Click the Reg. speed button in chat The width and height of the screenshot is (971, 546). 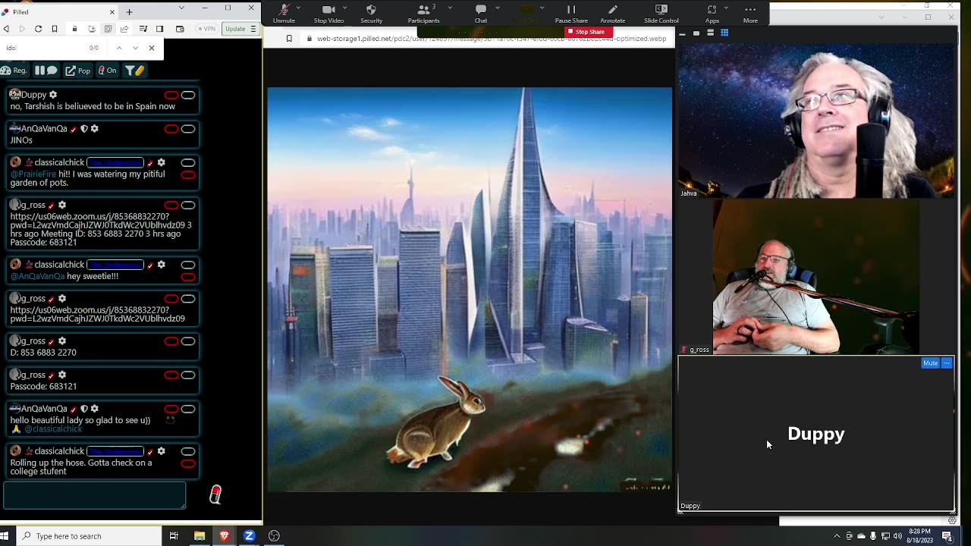point(14,71)
